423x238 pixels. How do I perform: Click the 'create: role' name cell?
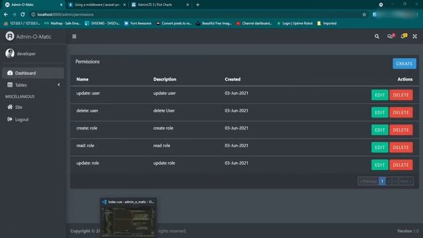pos(87,128)
